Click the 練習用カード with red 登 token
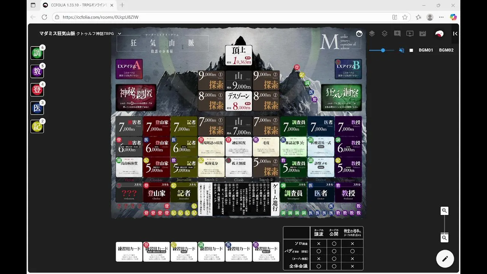Viewport: 487px width, 274px height. coord(156,252)
